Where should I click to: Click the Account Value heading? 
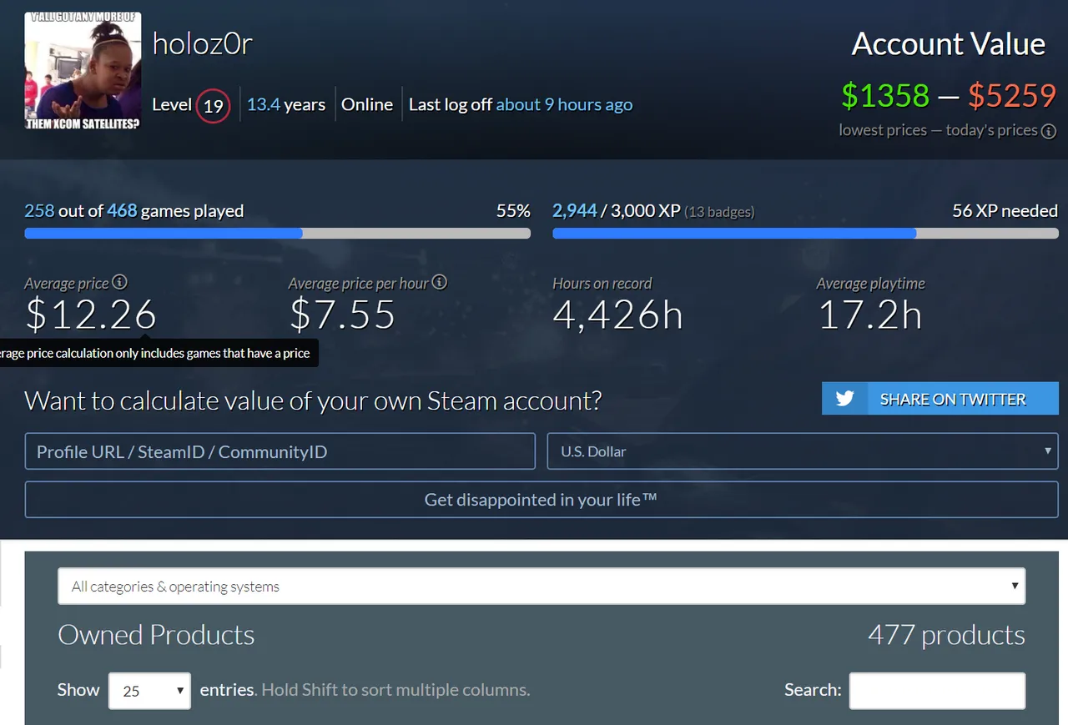click(949, 44)
